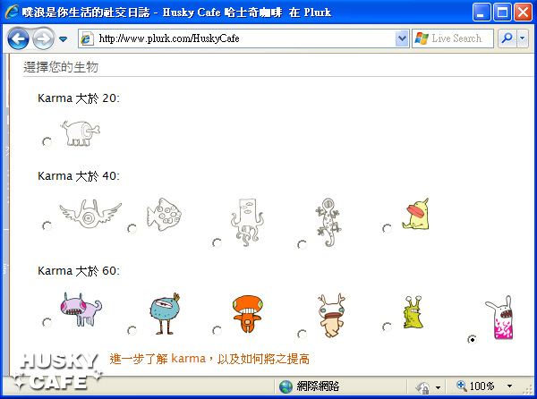Viewport: 537px width, 399px height.
Task: Select radio button for yellow big-lipped creature
Action: tap(387, 229)
